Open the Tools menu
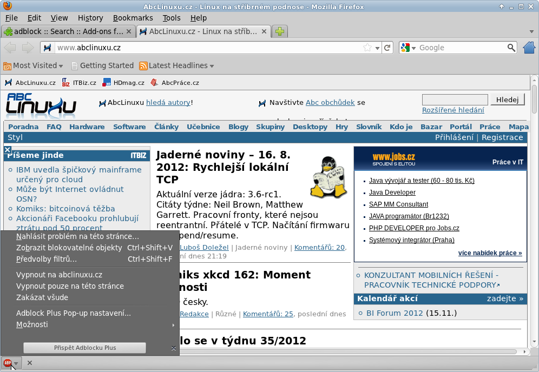Image resolution: width=539 pixels, height=372 pixels. (x=172, y=18)
